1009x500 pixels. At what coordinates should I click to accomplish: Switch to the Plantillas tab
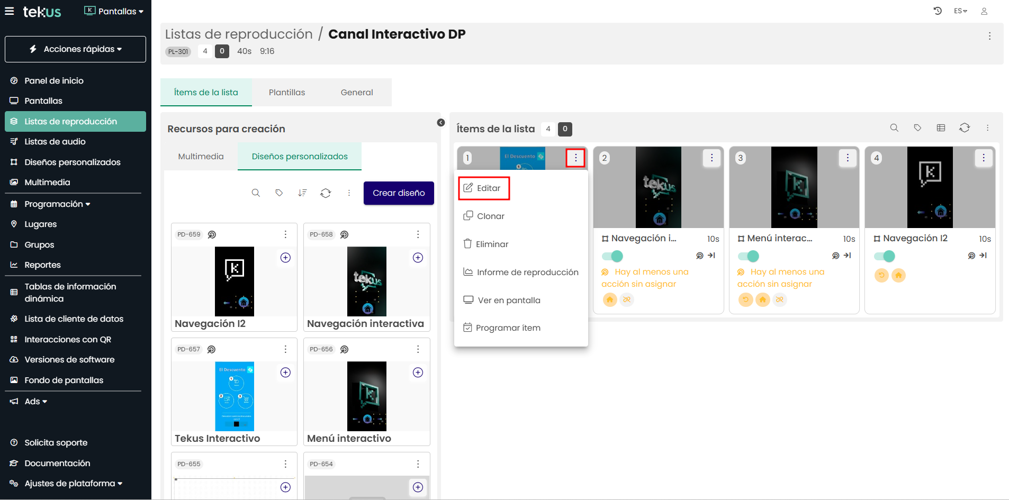click(286, 93)
